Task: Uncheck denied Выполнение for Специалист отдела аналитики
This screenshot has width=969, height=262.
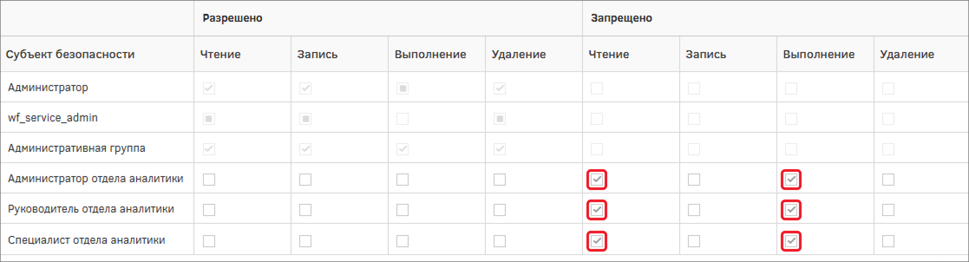Action: (791, 241)
